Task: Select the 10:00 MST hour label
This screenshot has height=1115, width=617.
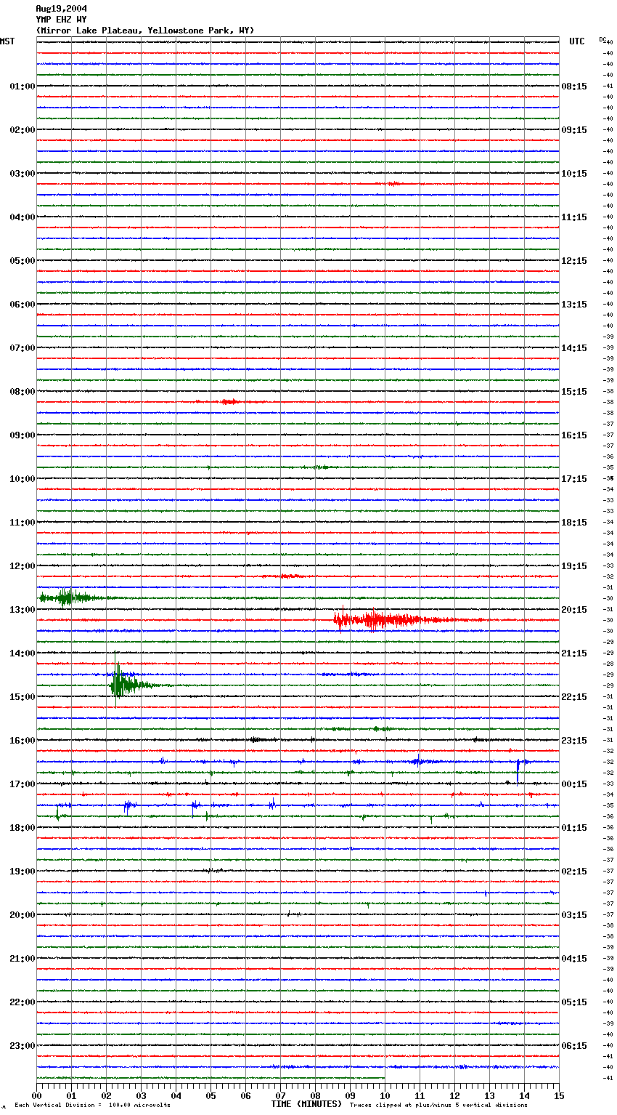Action: (23, 479)
